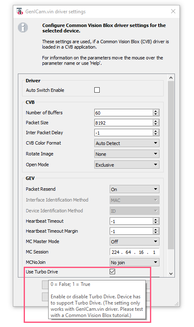This screenshot has height=327, width=194.
Task: Click the MC Session IP address field
Action: [135, 252]
